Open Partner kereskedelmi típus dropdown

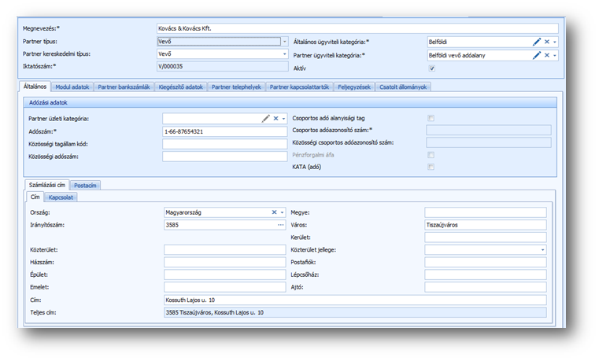tap(284, 54)
